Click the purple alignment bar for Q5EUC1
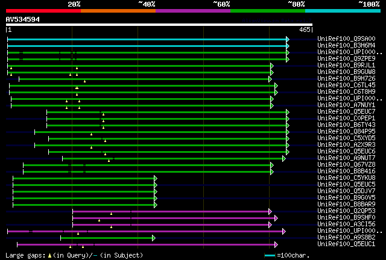 tap(146, 244)
